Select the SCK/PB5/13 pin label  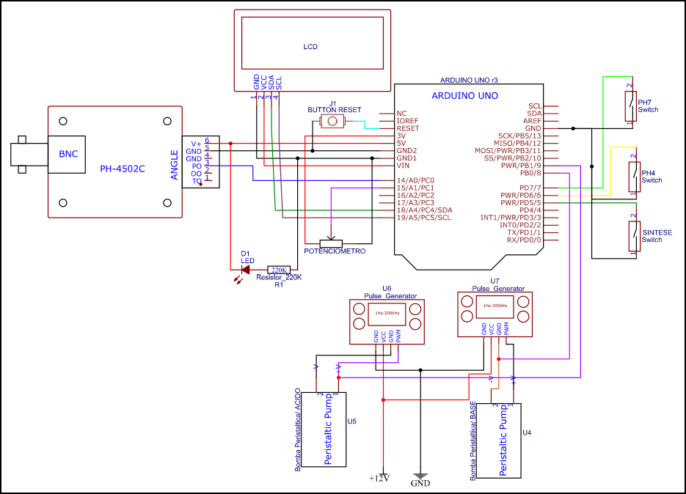(x=519, y=136)
